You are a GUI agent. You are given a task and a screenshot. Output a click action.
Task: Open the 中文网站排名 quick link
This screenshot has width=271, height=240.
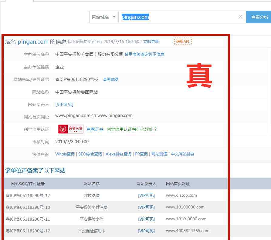pyautogui.click(x=183, y=154)
